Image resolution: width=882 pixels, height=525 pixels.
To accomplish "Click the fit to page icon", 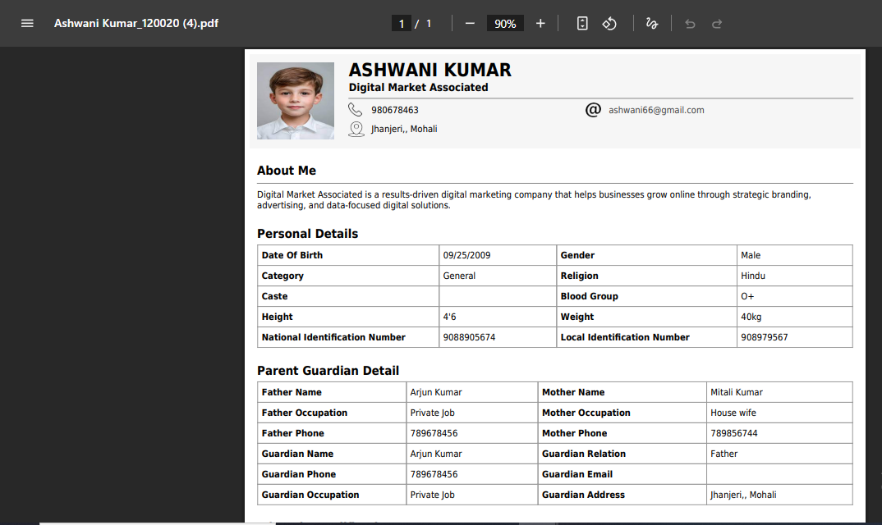I will tap(582, 23).
